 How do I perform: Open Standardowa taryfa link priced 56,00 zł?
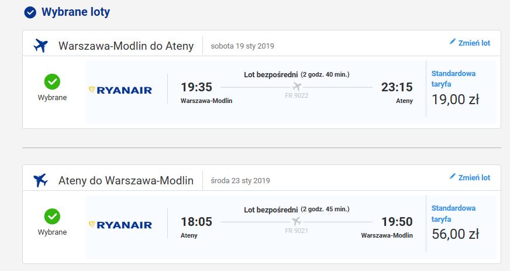point(453,214)
